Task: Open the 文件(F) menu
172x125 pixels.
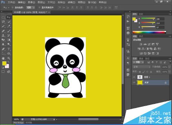Action: (x=11, y=2)
